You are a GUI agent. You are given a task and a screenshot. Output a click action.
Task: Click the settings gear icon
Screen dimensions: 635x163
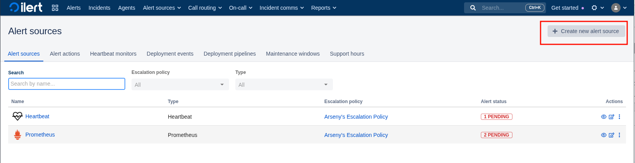pyautogui.click(x=594, y=8)
